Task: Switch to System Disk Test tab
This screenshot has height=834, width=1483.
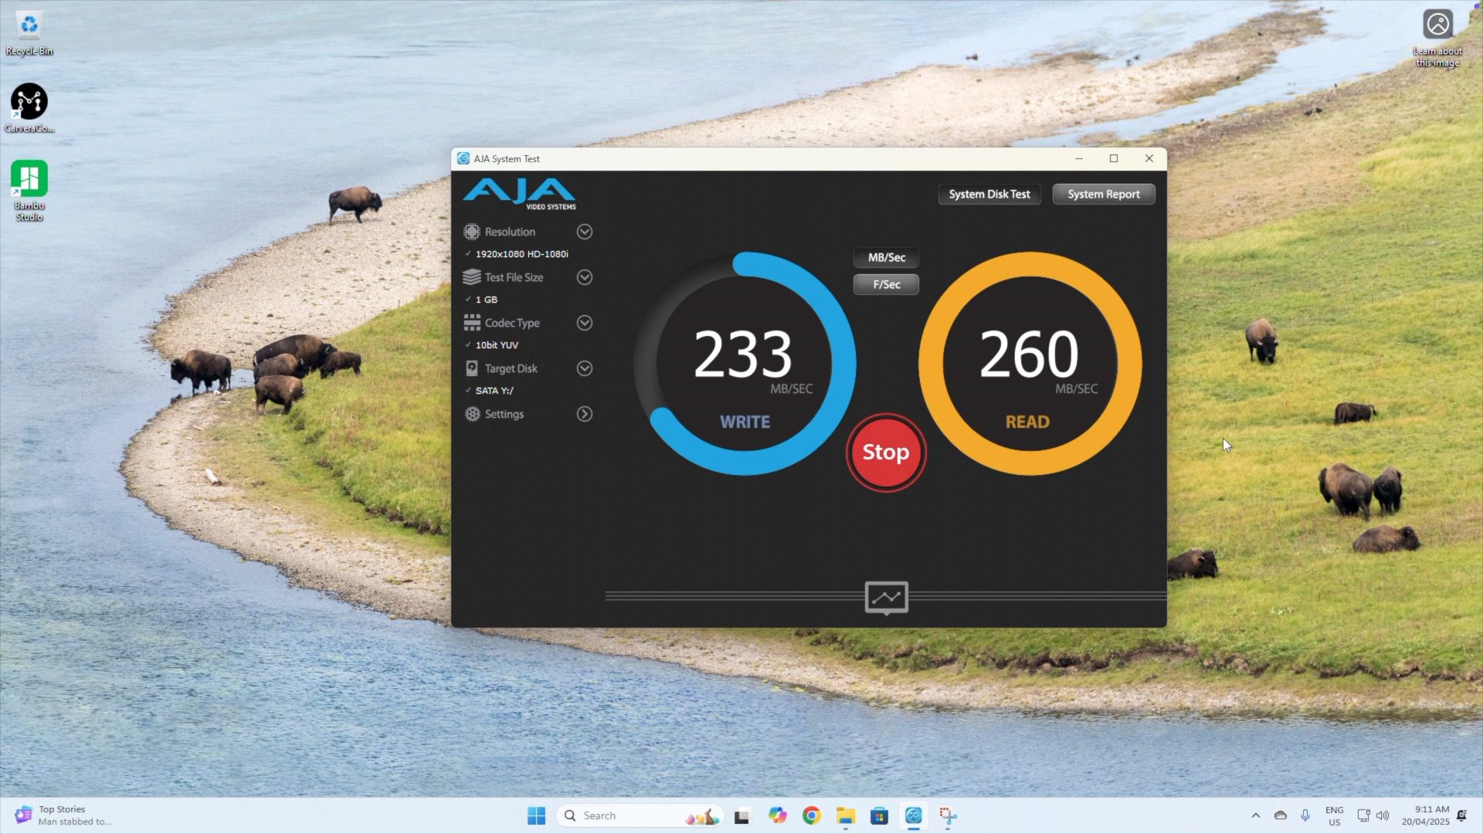Action: tap(989, 194)
